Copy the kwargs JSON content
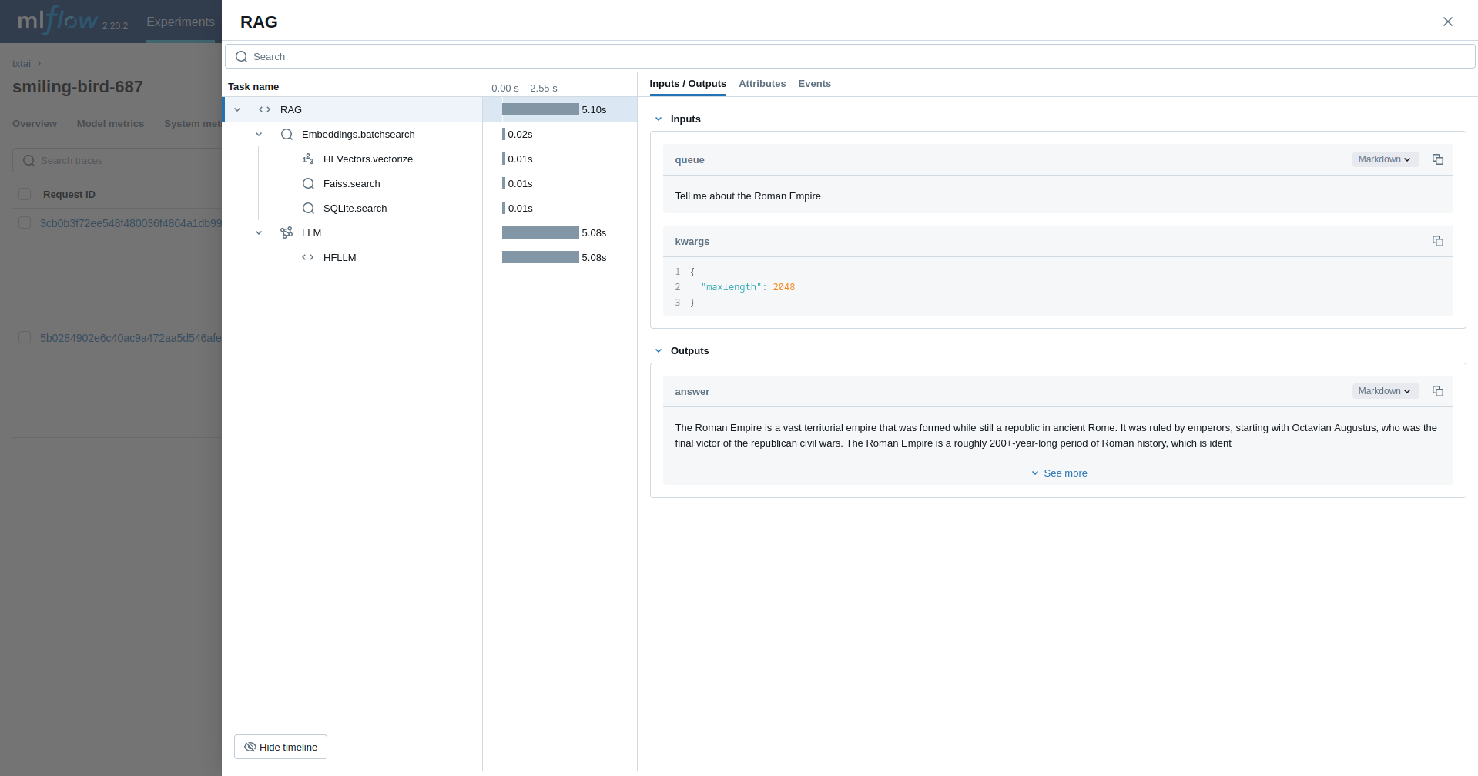 click(1437, 240)
